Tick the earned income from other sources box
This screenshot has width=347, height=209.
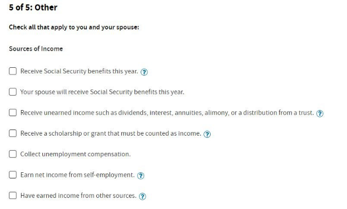(x=13, y=196)
